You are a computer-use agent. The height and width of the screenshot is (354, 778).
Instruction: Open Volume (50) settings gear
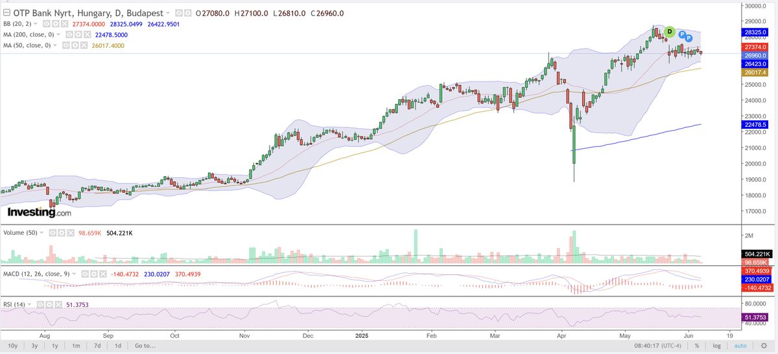(62, 233)
